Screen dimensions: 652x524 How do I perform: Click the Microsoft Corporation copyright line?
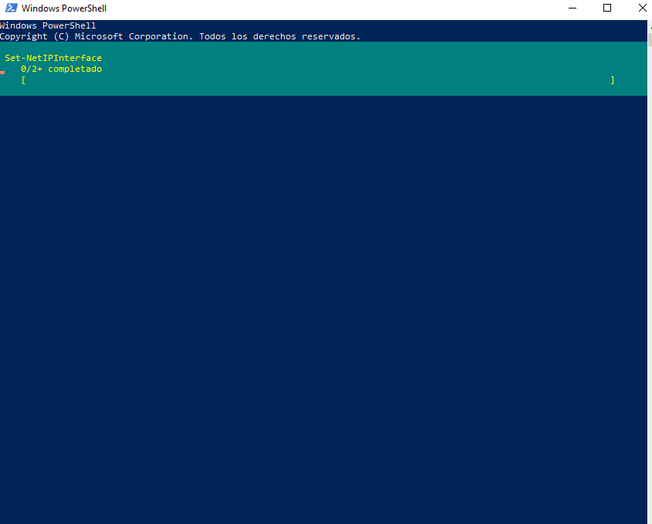[180, 36]
